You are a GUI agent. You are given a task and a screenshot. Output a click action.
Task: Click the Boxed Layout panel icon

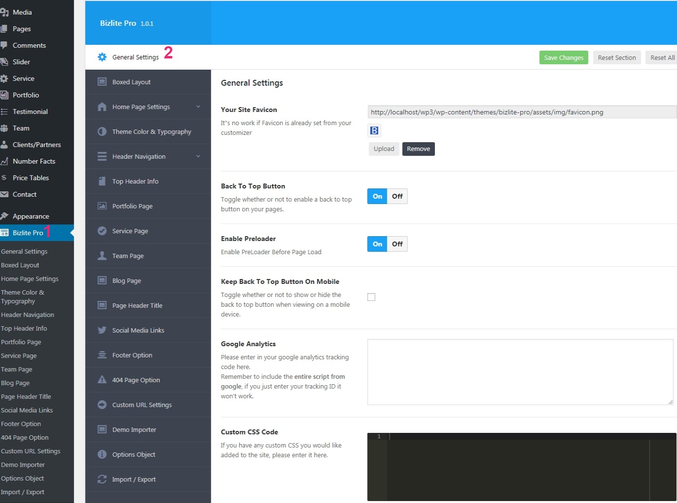(102, 82)
